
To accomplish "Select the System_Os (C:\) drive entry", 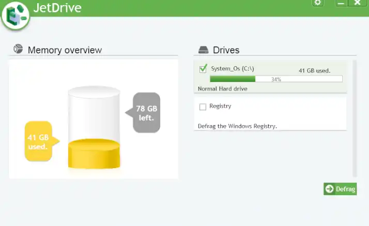I will [x=233, y=69].
